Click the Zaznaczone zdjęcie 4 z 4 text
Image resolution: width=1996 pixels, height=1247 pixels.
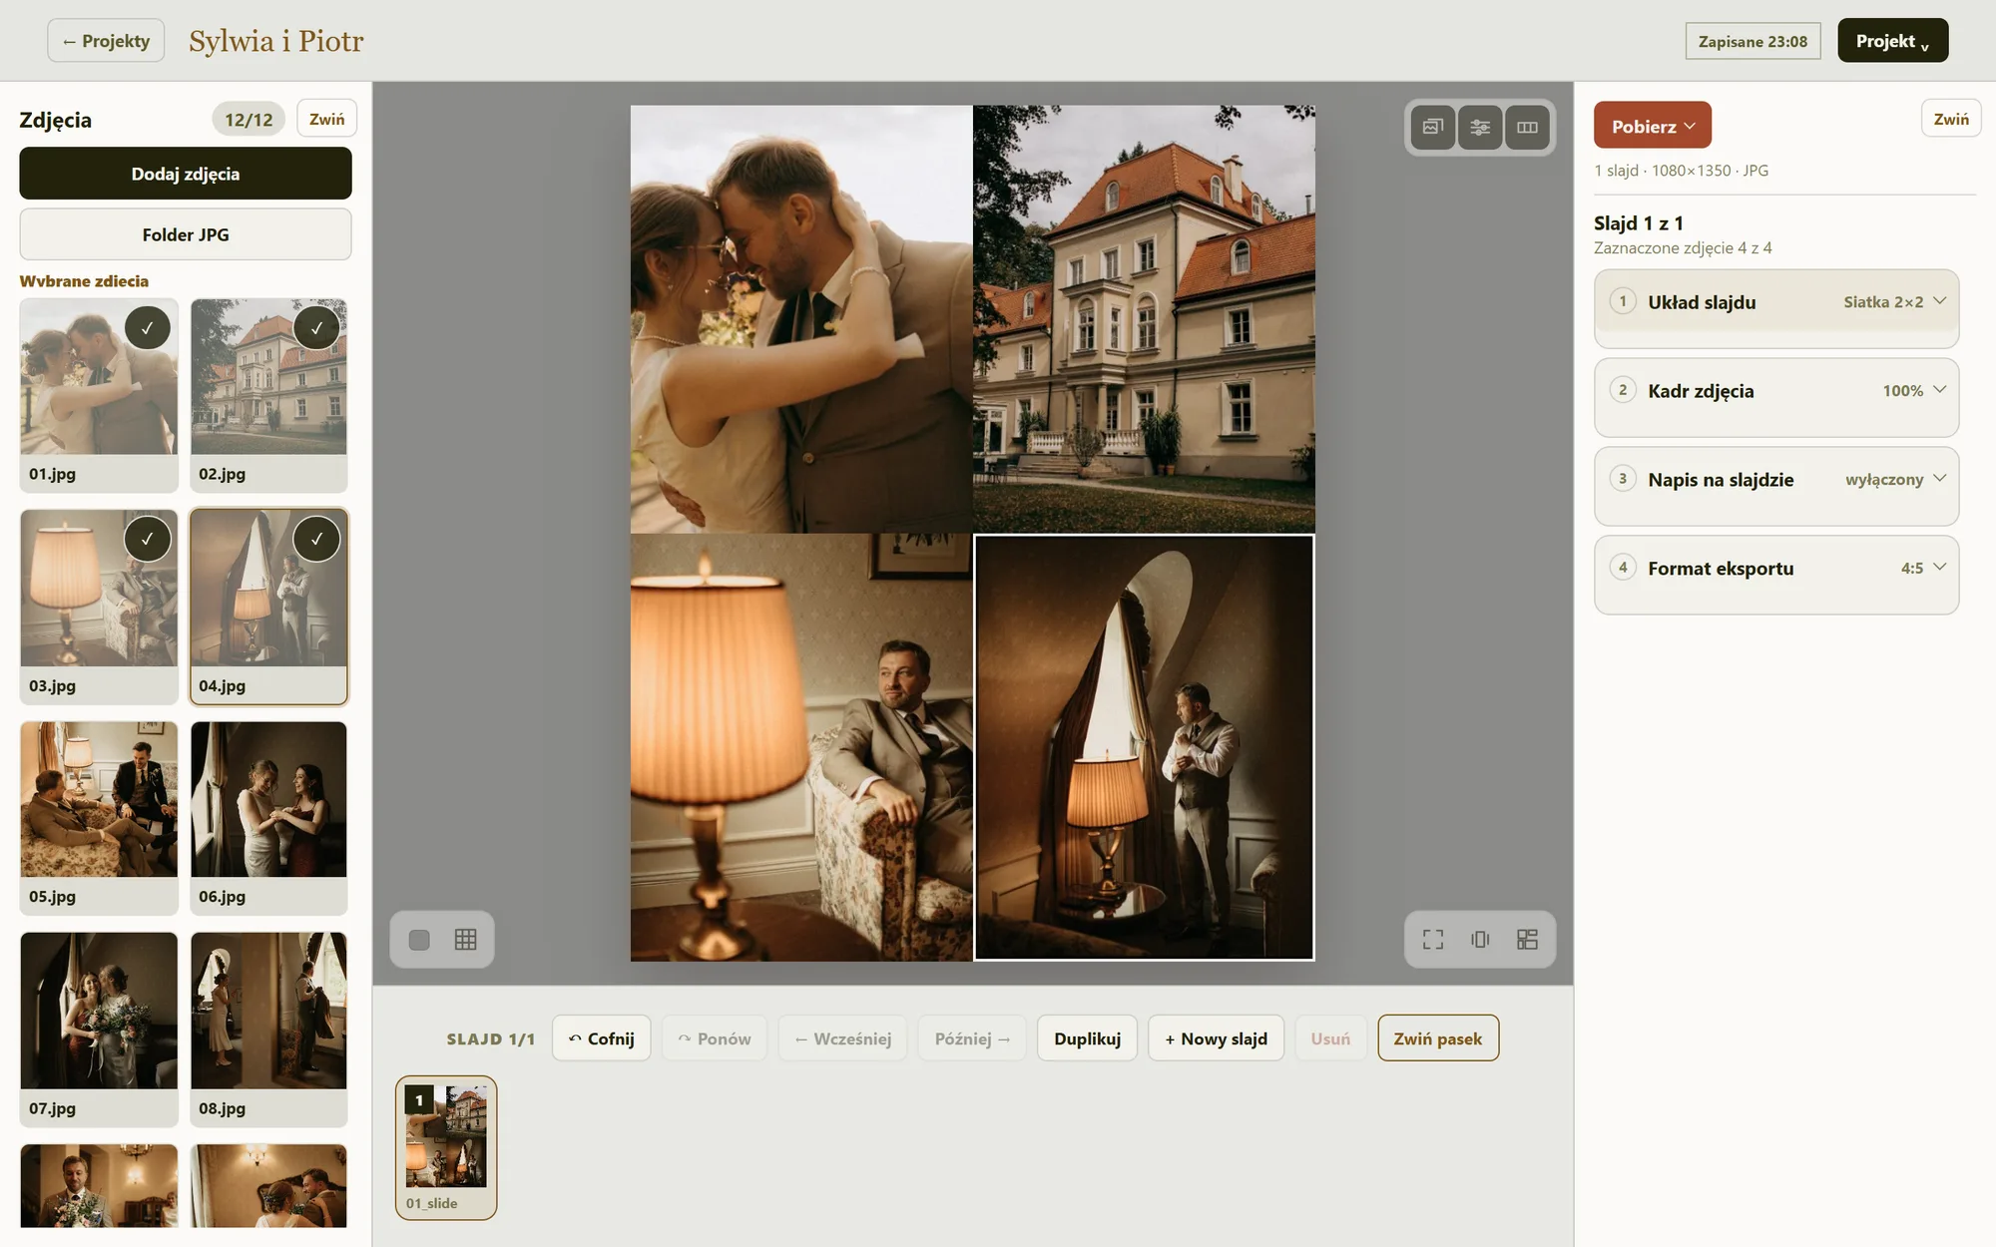(x=1683, y=247)
